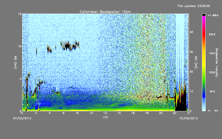Pick the black swatch atop the colorbar
222x139 pixels.
point(204,15)
